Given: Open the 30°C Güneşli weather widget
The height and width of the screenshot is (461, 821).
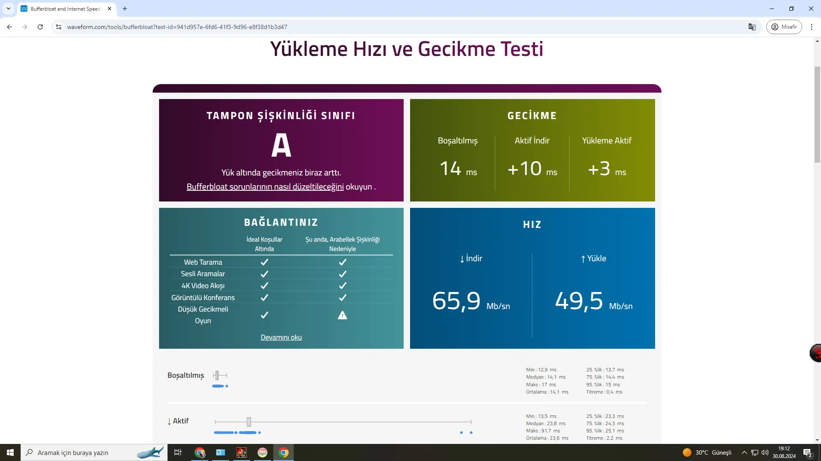Looking at the screenshot, I should [707, 452].
